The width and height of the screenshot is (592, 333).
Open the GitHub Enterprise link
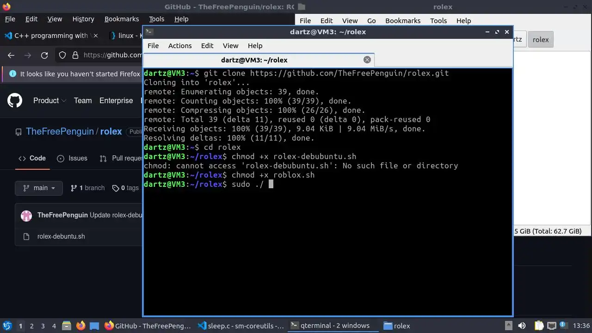coord(116,100)
